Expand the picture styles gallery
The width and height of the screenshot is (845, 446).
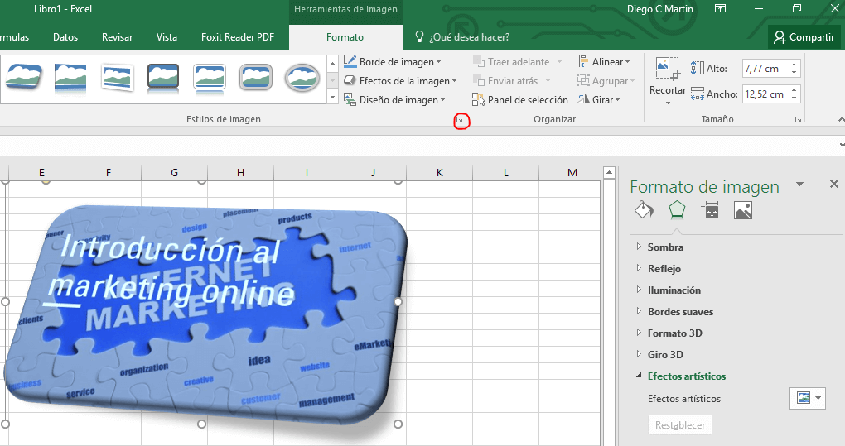click(x=332, y=97)
